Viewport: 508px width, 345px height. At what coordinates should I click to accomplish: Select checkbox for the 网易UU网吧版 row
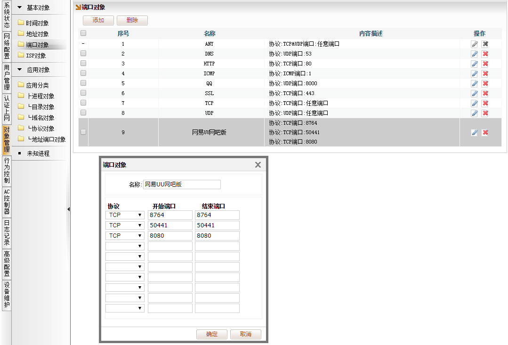(x=83, y=132)
